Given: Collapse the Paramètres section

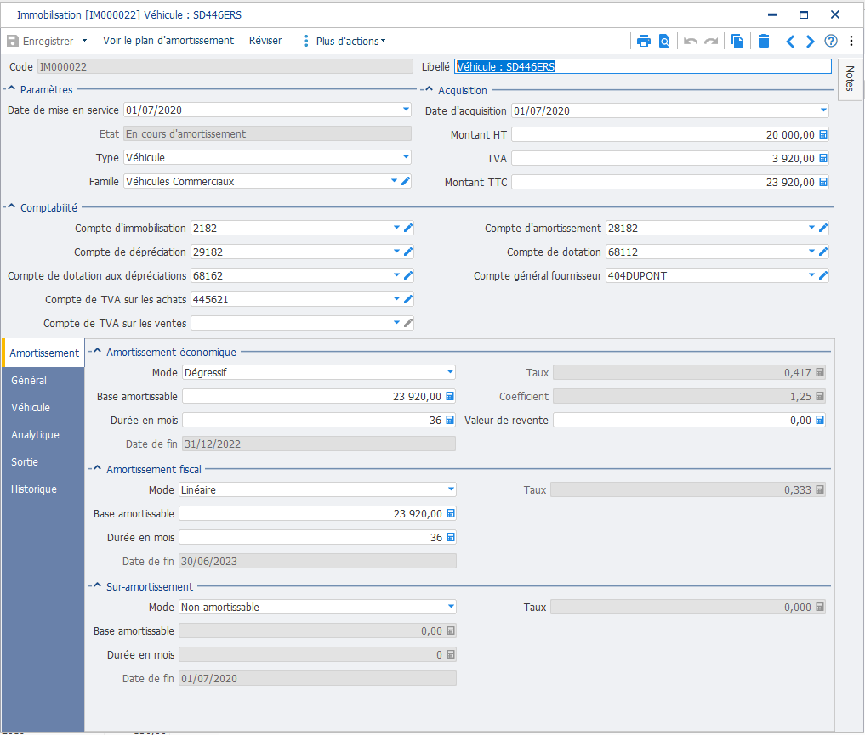Looking at the screenshot, I should pyautogui.click(x=11, y=88).
